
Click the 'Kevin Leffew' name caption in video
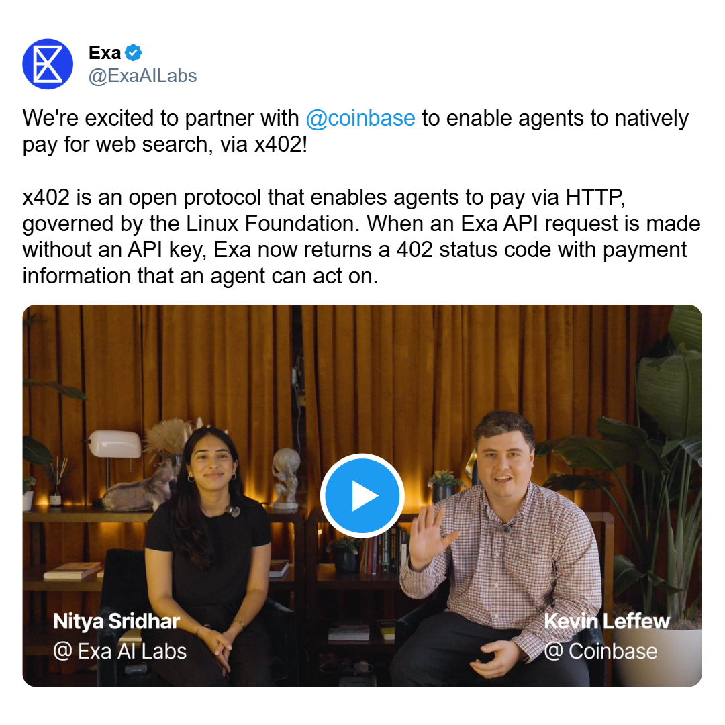[607, 621]
